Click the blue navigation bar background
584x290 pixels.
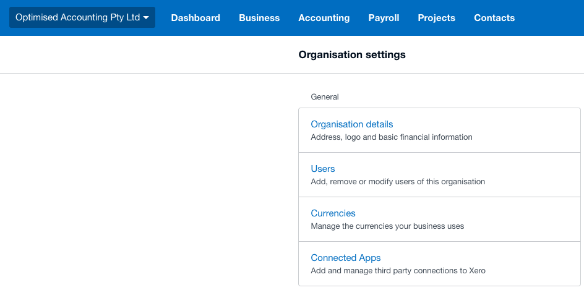coord(551,18)
